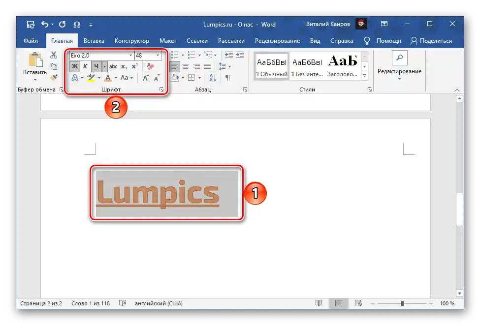Click the Save icon in quick access toolbar
480x325 pixels.
point(31,25)
